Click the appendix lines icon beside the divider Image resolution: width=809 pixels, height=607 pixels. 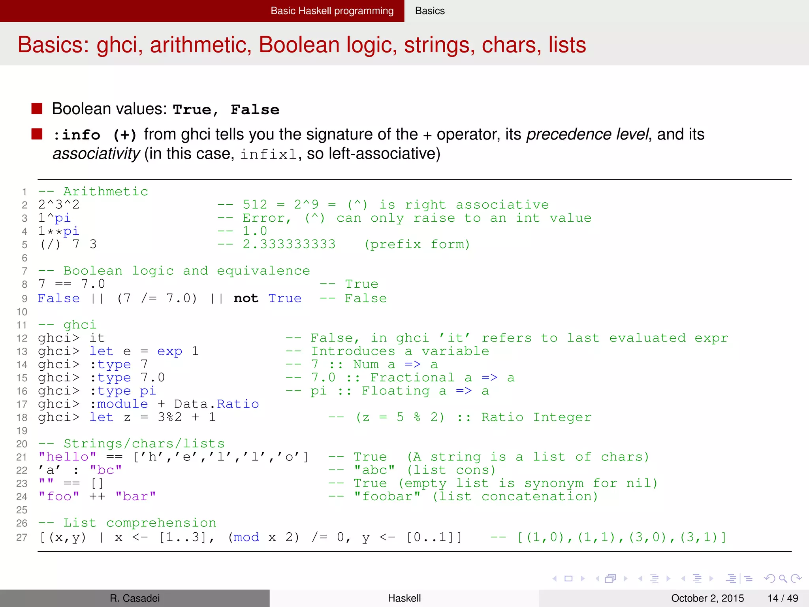tap(749, 579)
